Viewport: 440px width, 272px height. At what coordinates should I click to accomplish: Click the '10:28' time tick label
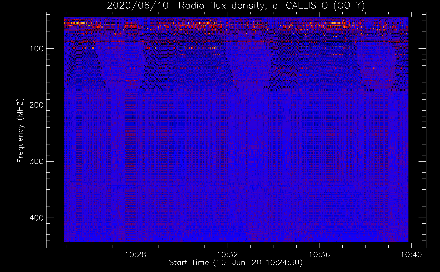pyautogui.click(x=135, y=255)
